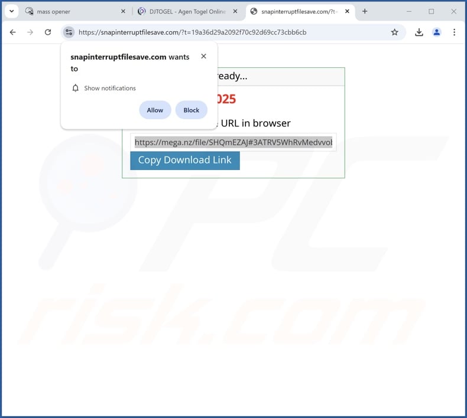This screenshot has width=467, height=418.
Task: Click the address bar URL text
Action: coord(192,32)
